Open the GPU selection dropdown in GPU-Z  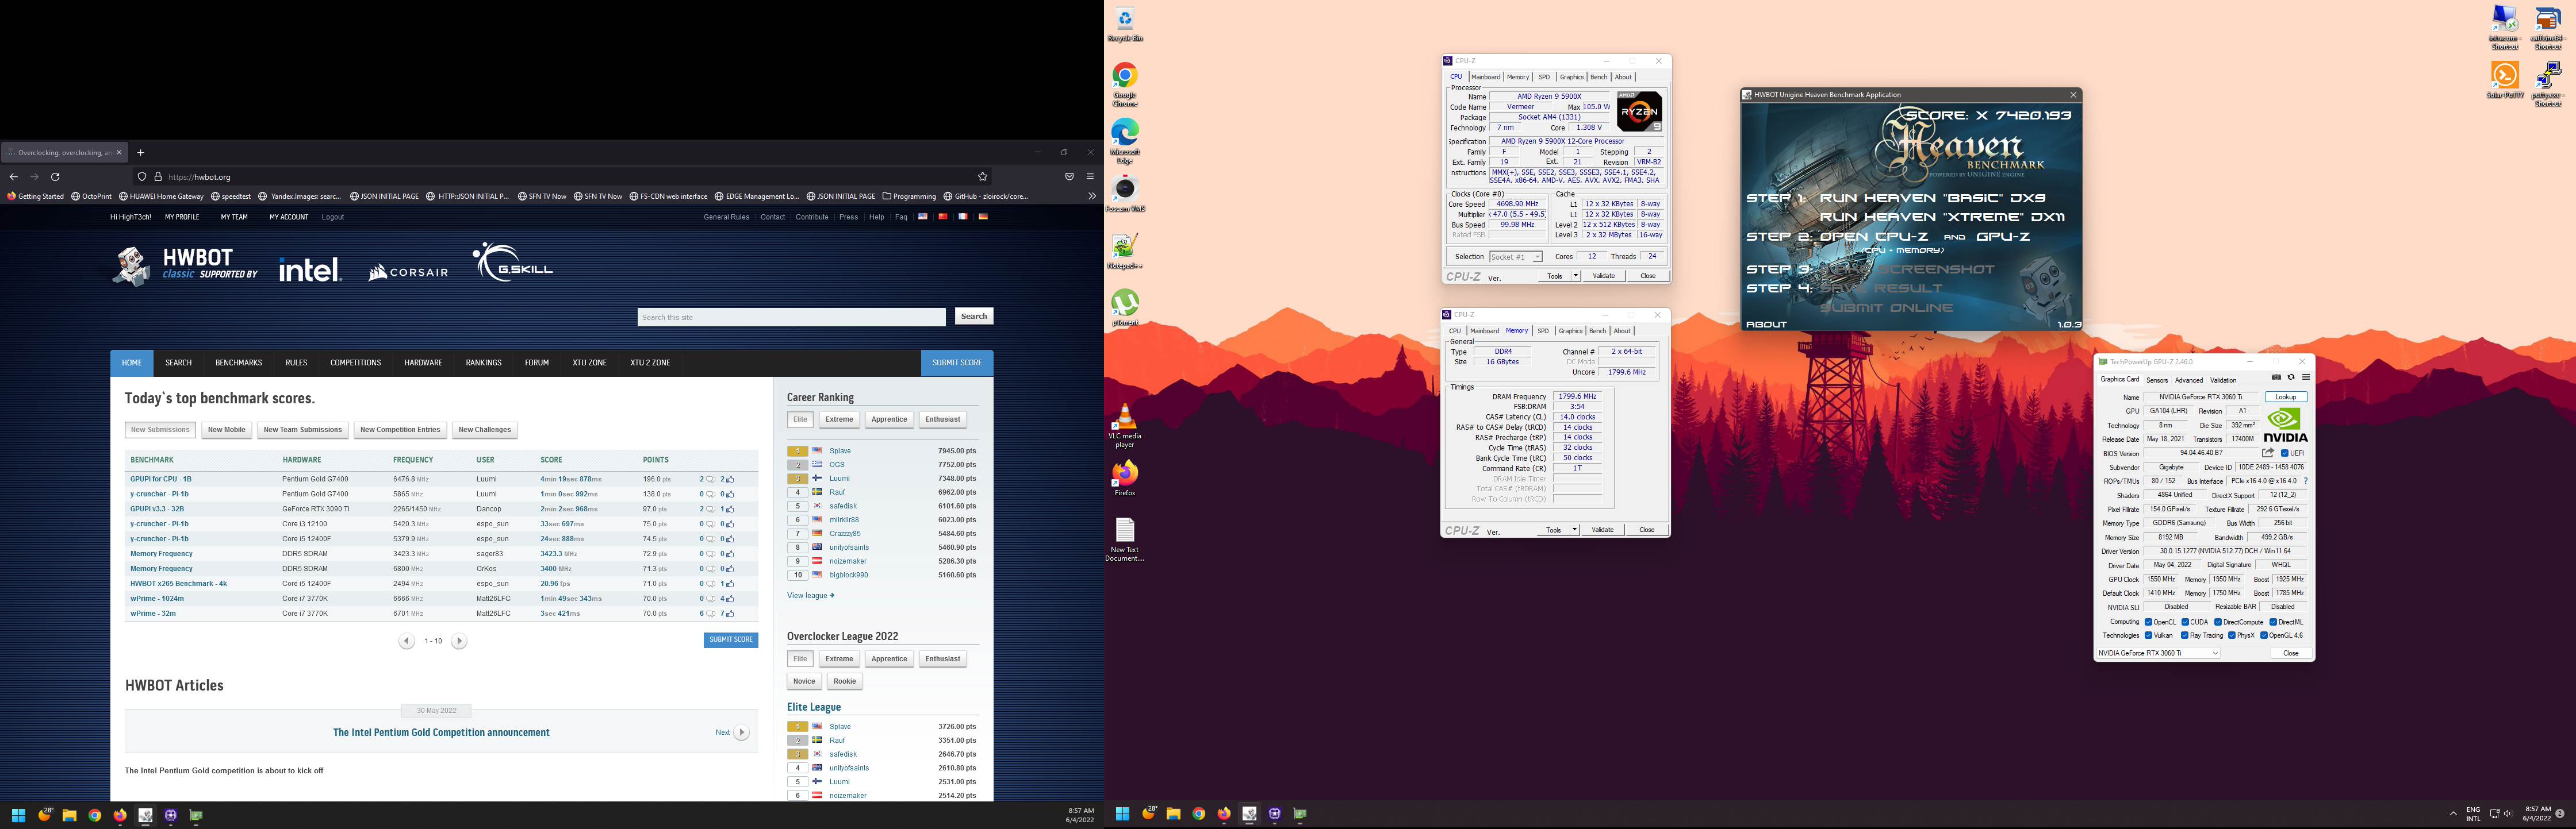click(x=2158, y=653)
